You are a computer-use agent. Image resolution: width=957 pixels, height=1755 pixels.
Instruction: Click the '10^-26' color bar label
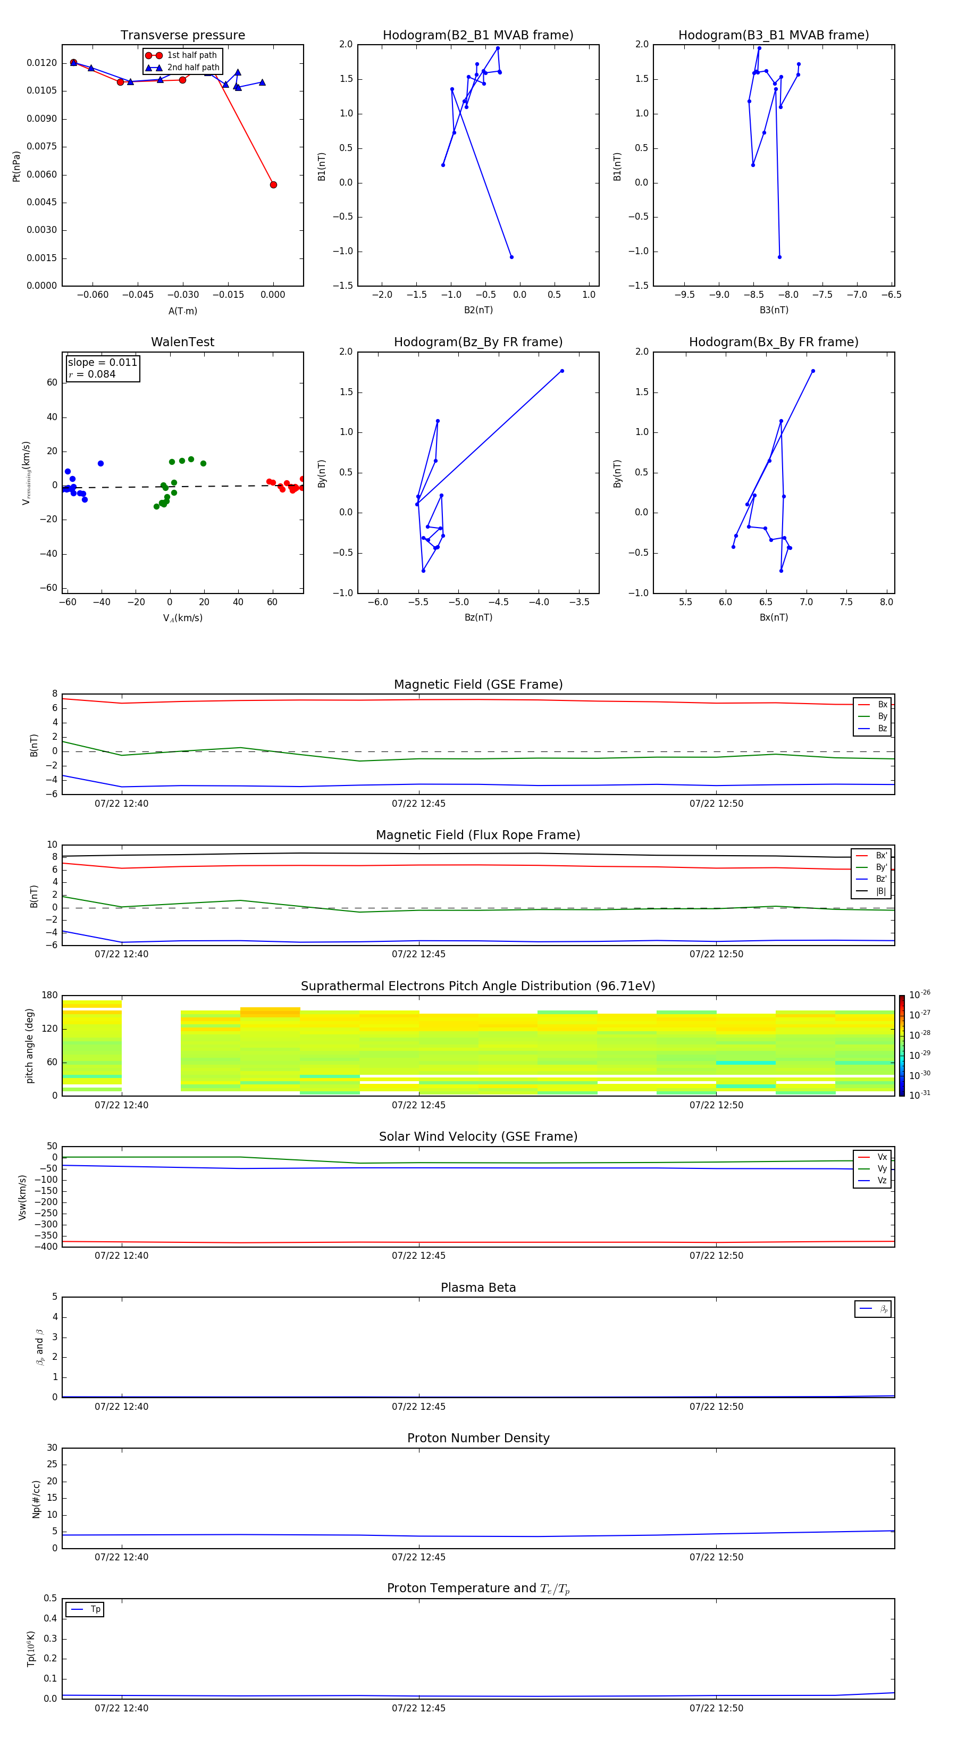tap(920, 995)
